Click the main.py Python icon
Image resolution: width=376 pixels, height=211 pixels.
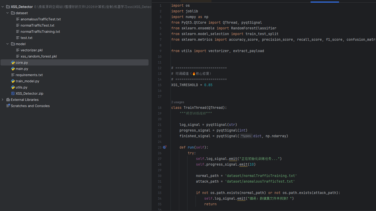[x=13, y=69]
